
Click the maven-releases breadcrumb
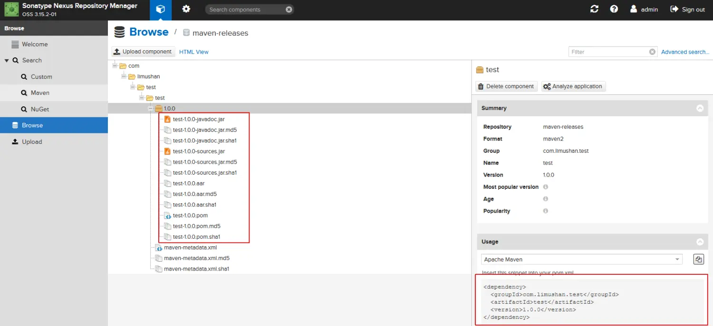pos(220,33)
